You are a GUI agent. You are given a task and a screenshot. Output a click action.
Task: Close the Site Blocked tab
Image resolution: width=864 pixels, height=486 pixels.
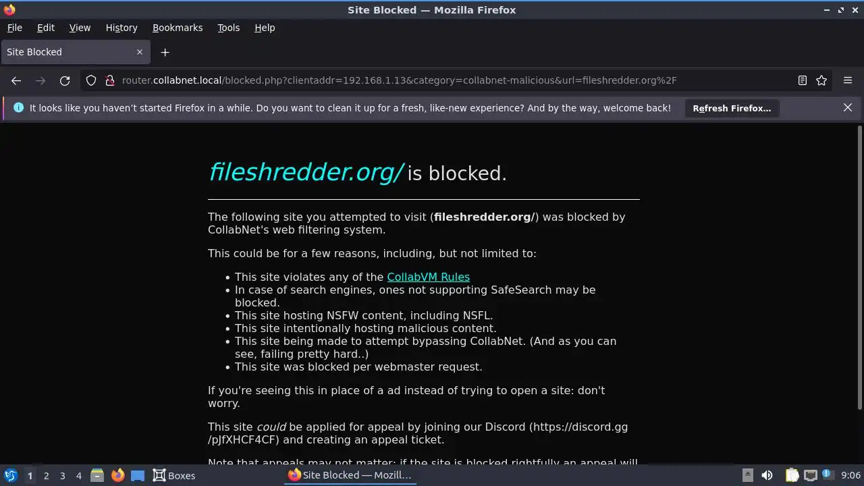[140, 52]
